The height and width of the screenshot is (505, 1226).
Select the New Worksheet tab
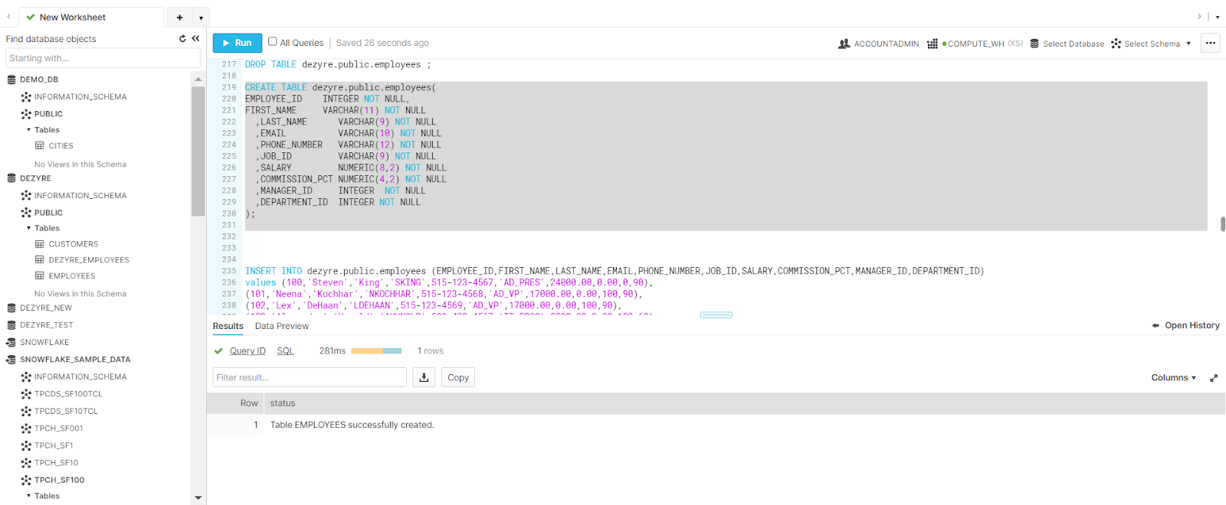point(72,18)
